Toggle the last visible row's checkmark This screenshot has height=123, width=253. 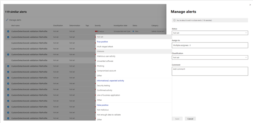(8, 118)
